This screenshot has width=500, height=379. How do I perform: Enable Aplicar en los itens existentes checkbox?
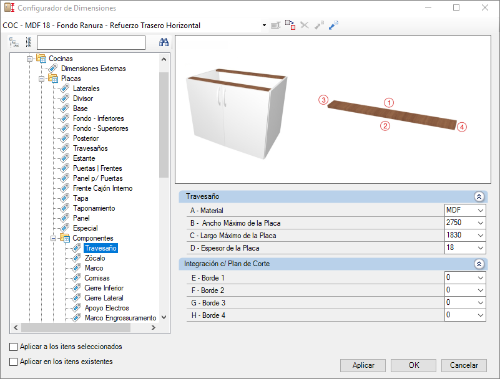(x=13, y=362)
